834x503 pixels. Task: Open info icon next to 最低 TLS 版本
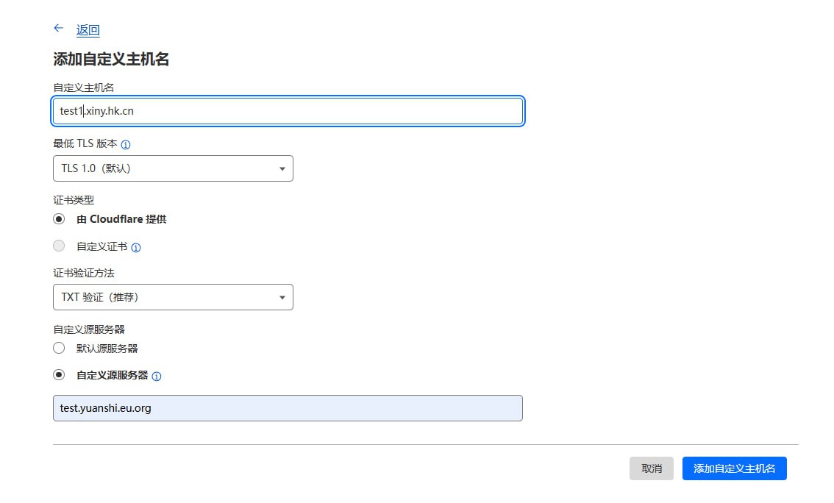tap(125, 145)
